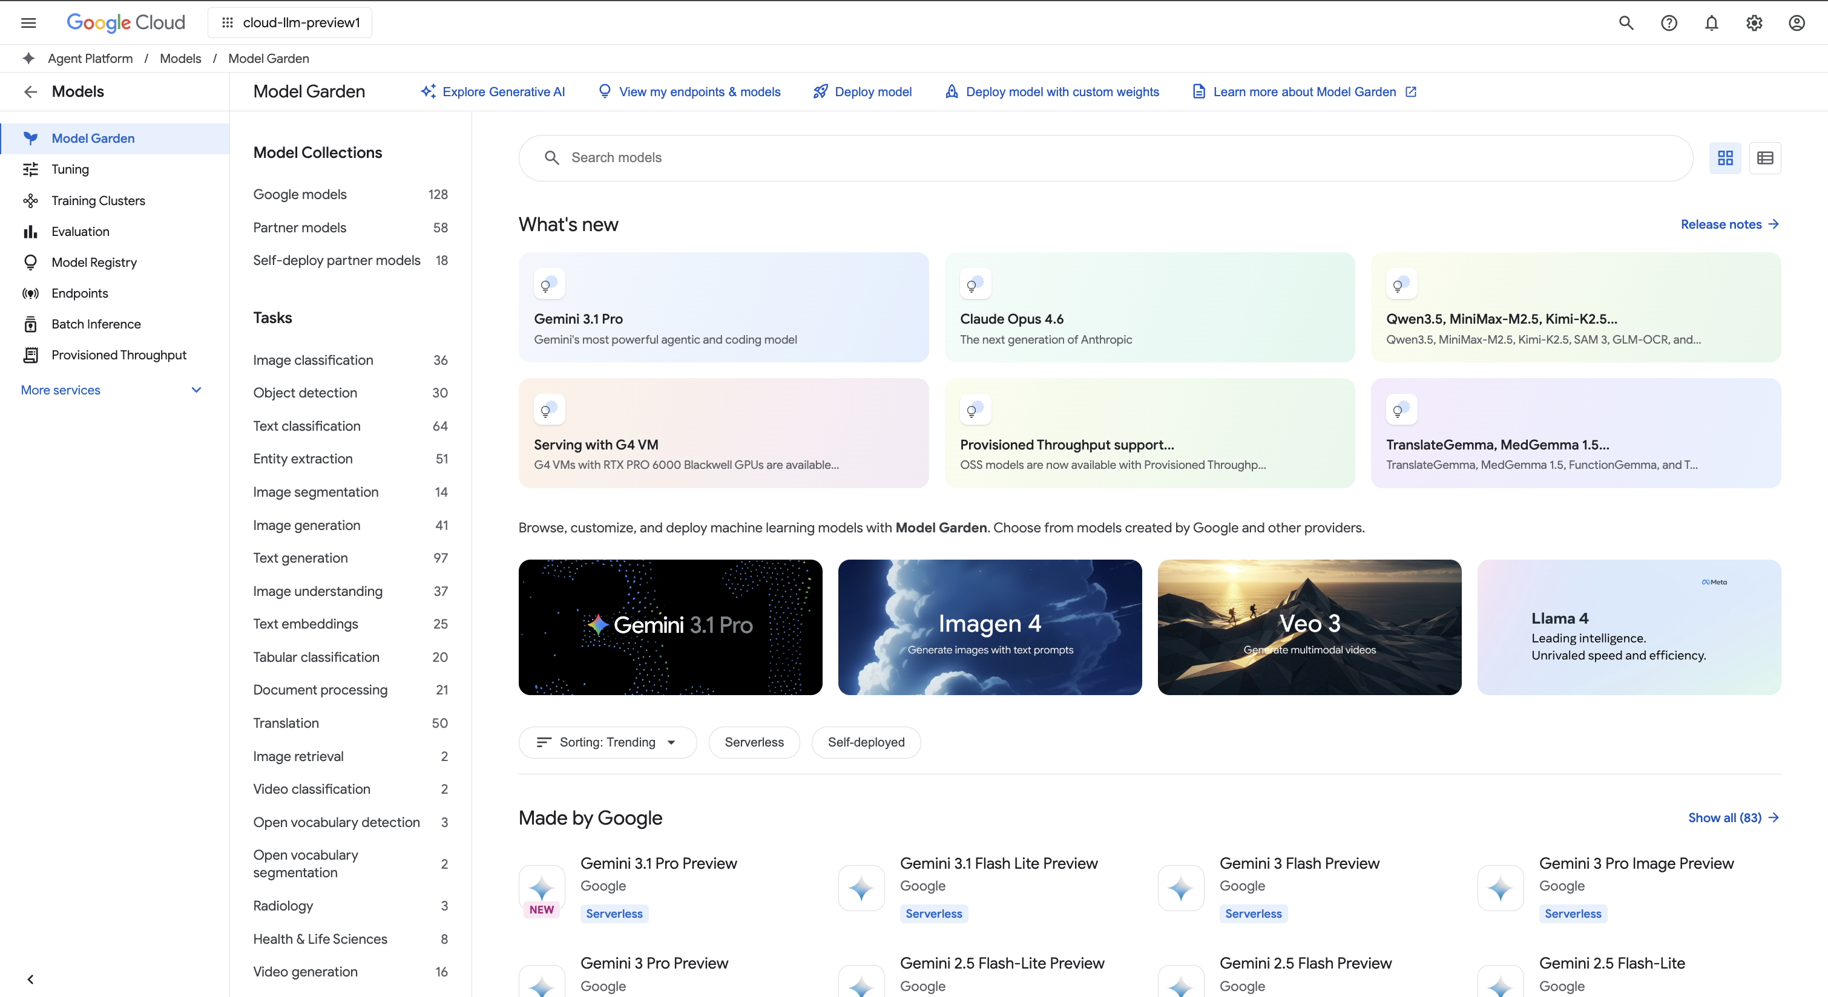Screen dimensions: 1828x997
Task: Select Batch Inference in the sidebar
Action: (96, 324)
